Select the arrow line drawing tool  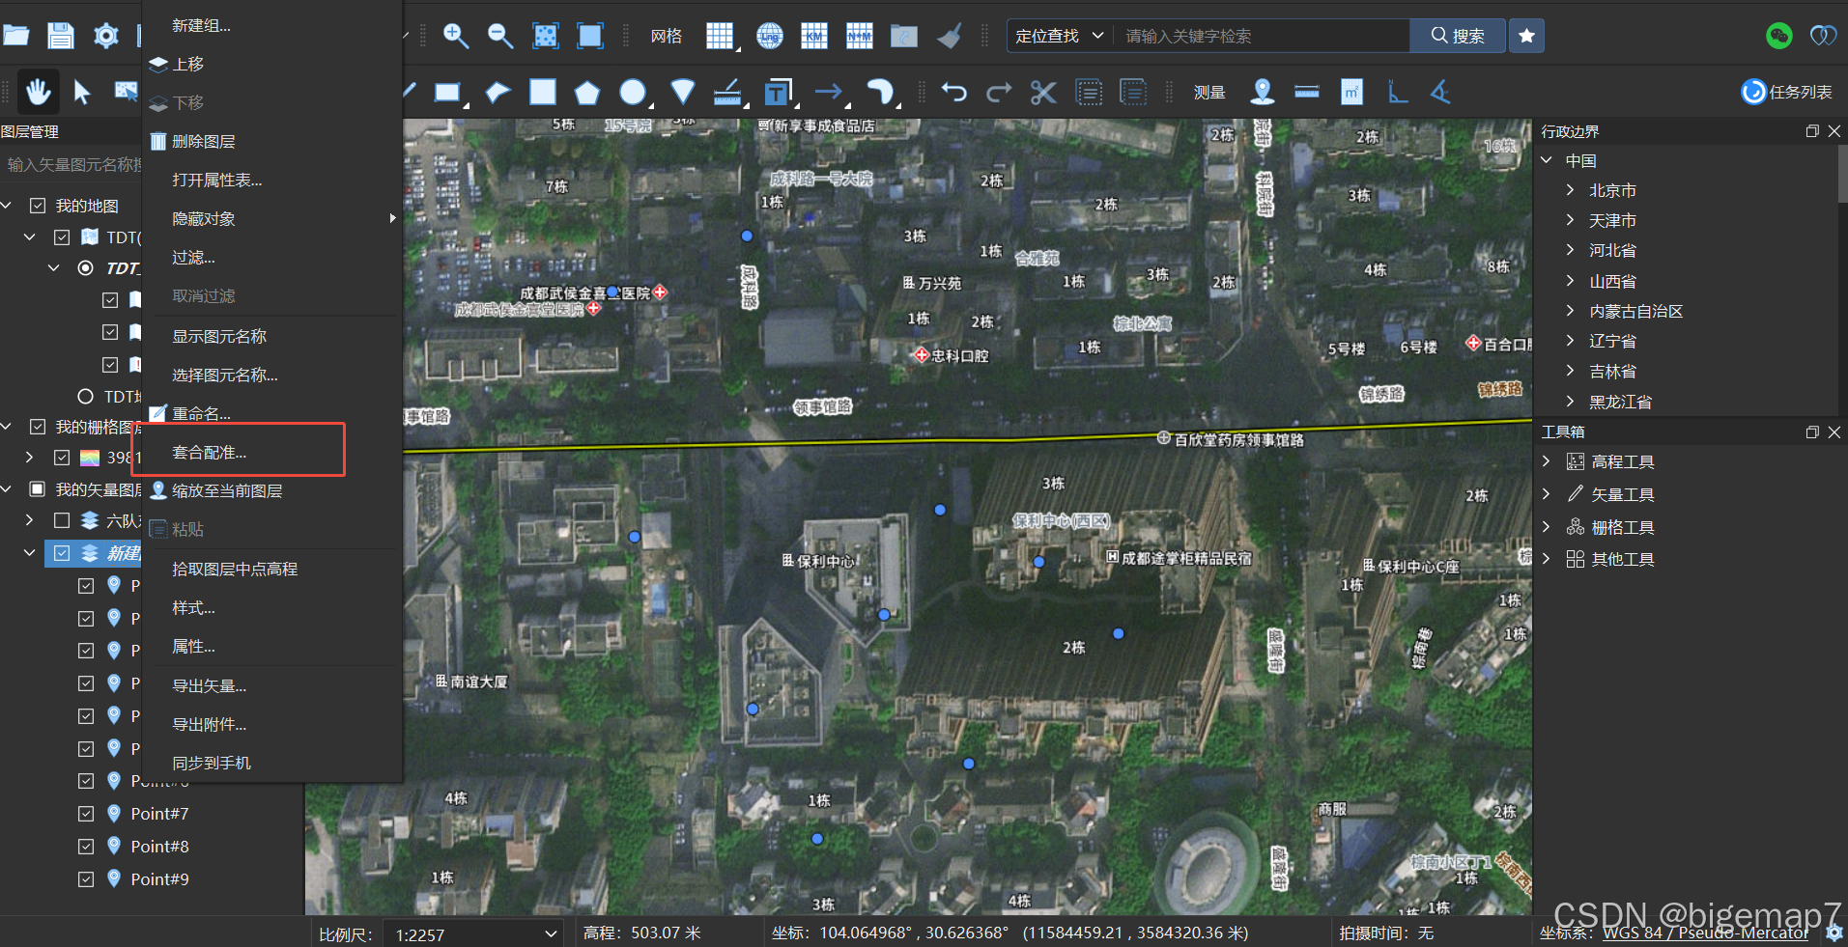click(829, 93)
